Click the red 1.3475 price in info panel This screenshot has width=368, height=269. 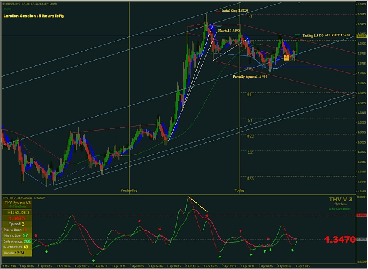click(x=16, y=218)
